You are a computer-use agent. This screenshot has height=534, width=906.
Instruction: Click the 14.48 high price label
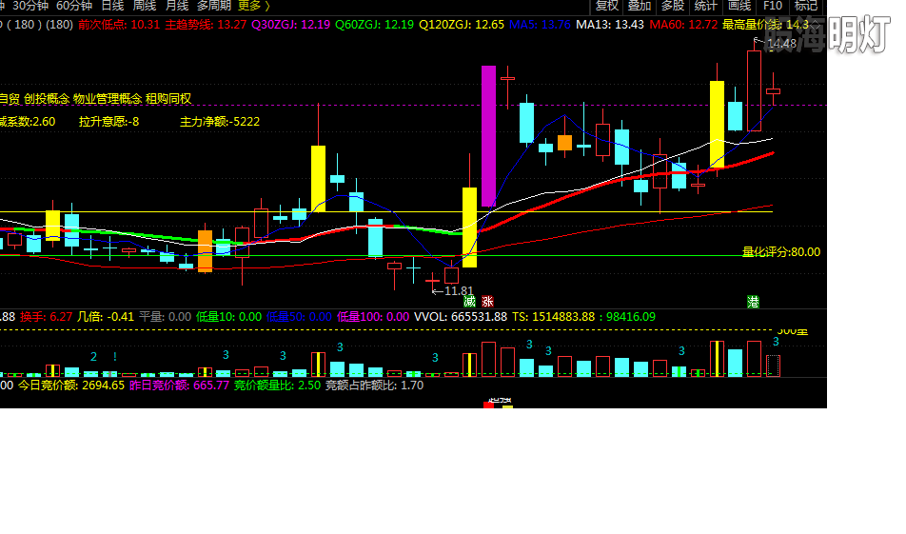tap(780, 43)
